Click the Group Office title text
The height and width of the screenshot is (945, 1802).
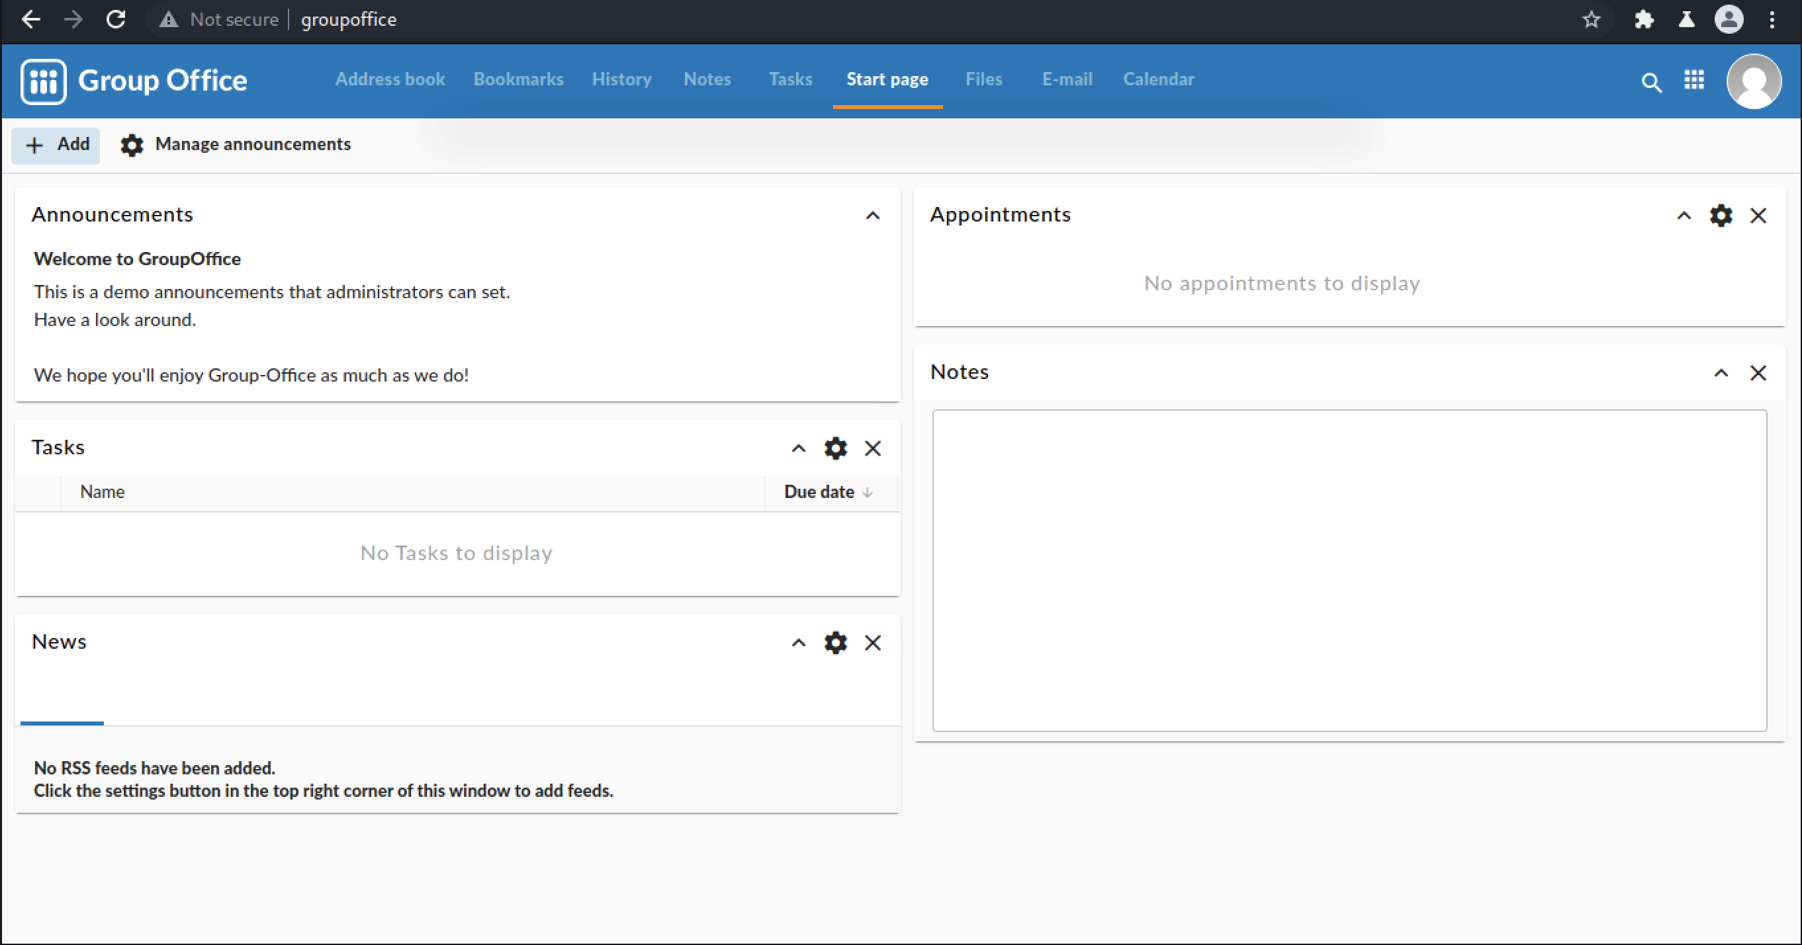(x=162, y=81)
